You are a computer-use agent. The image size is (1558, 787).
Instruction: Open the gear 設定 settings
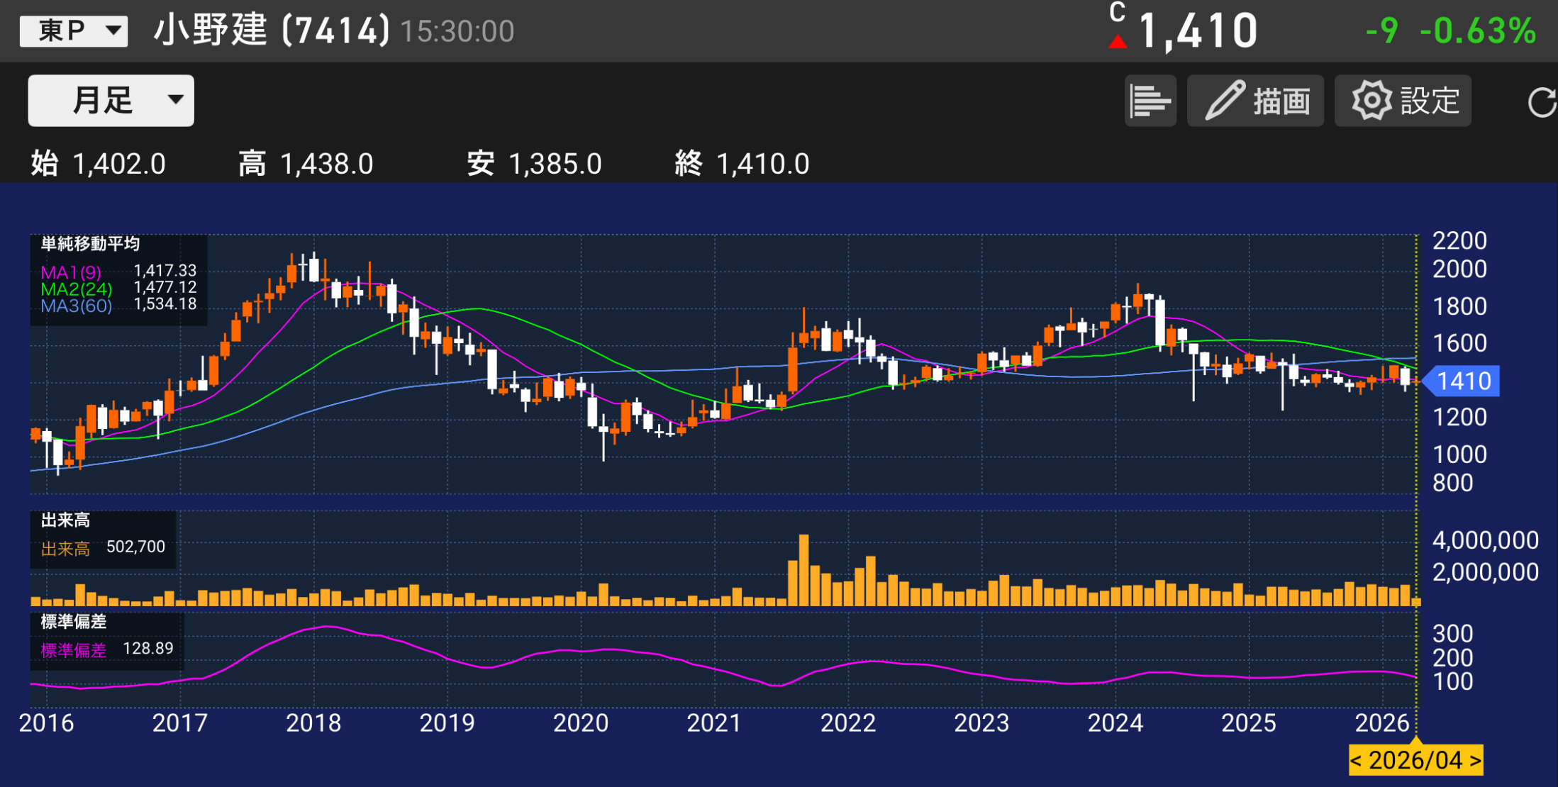click(x=1403, y=101)
